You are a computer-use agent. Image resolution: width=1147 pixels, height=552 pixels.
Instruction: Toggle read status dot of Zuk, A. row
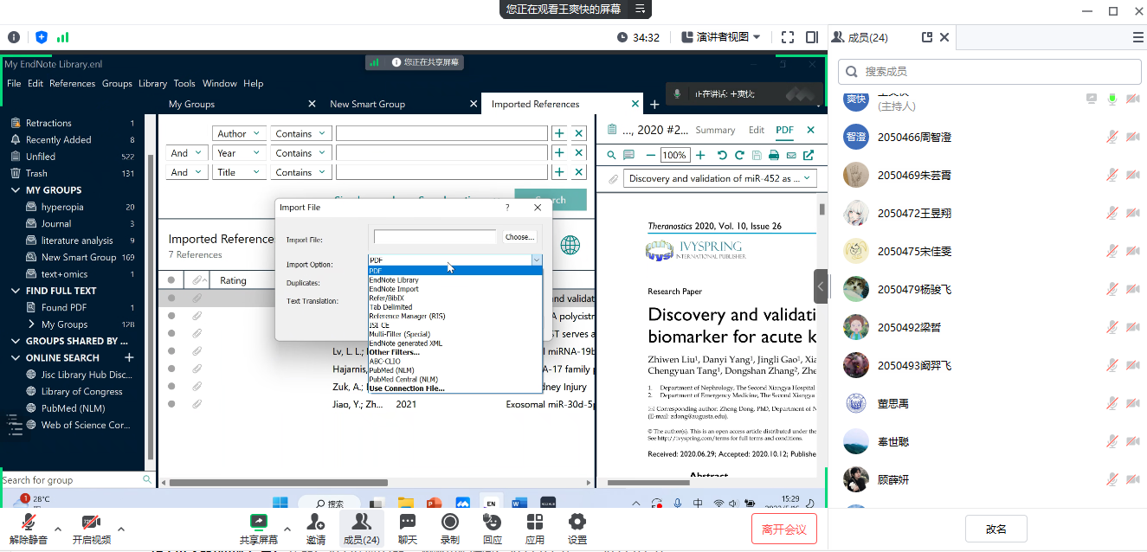171,387
